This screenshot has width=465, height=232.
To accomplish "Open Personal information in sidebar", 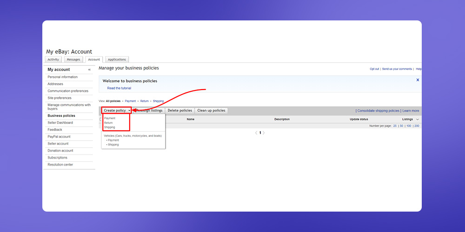I will click(x=63, y=77).
